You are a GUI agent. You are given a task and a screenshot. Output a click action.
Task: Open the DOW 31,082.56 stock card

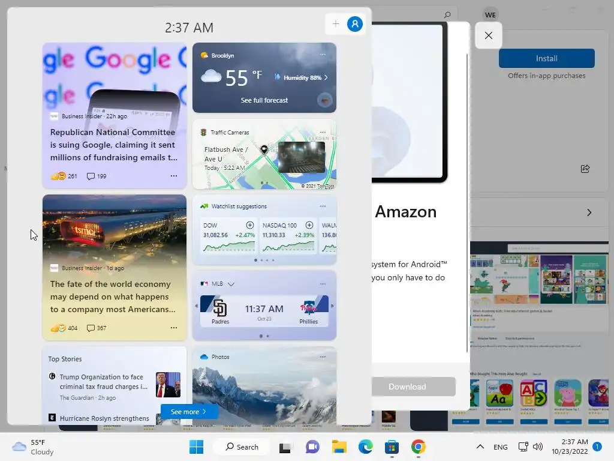tap(228, 235)
